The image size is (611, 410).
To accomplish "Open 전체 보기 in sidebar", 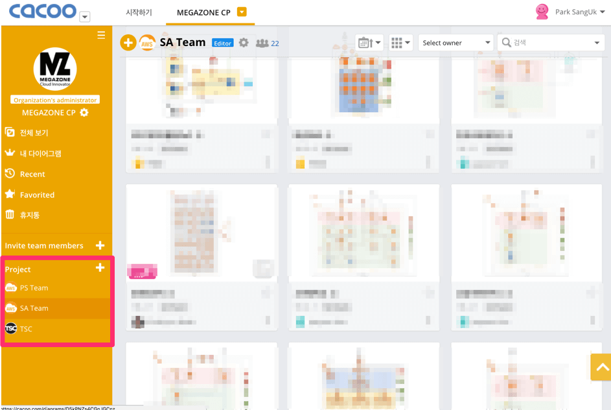I will point(34,132).
